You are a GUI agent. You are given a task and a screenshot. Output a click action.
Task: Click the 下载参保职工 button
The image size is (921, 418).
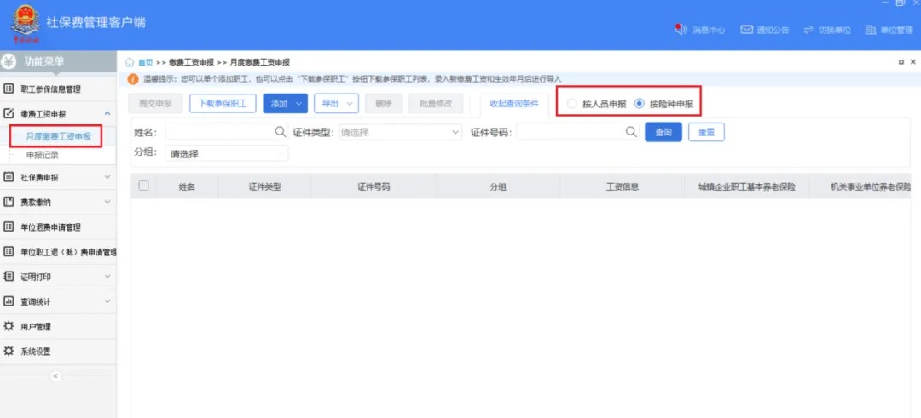point(222,104)
